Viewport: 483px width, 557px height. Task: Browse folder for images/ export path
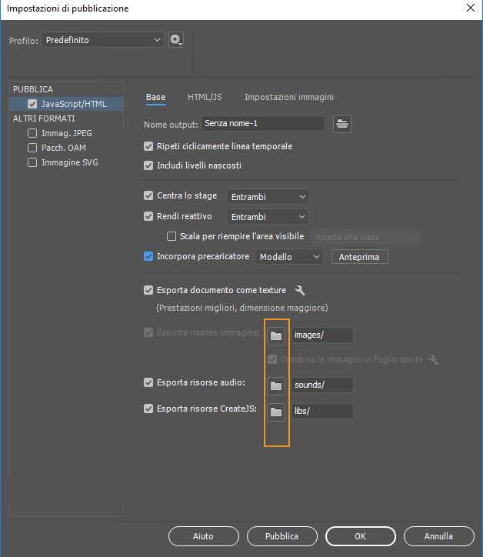pyautogui.click(x=276, y=335)
